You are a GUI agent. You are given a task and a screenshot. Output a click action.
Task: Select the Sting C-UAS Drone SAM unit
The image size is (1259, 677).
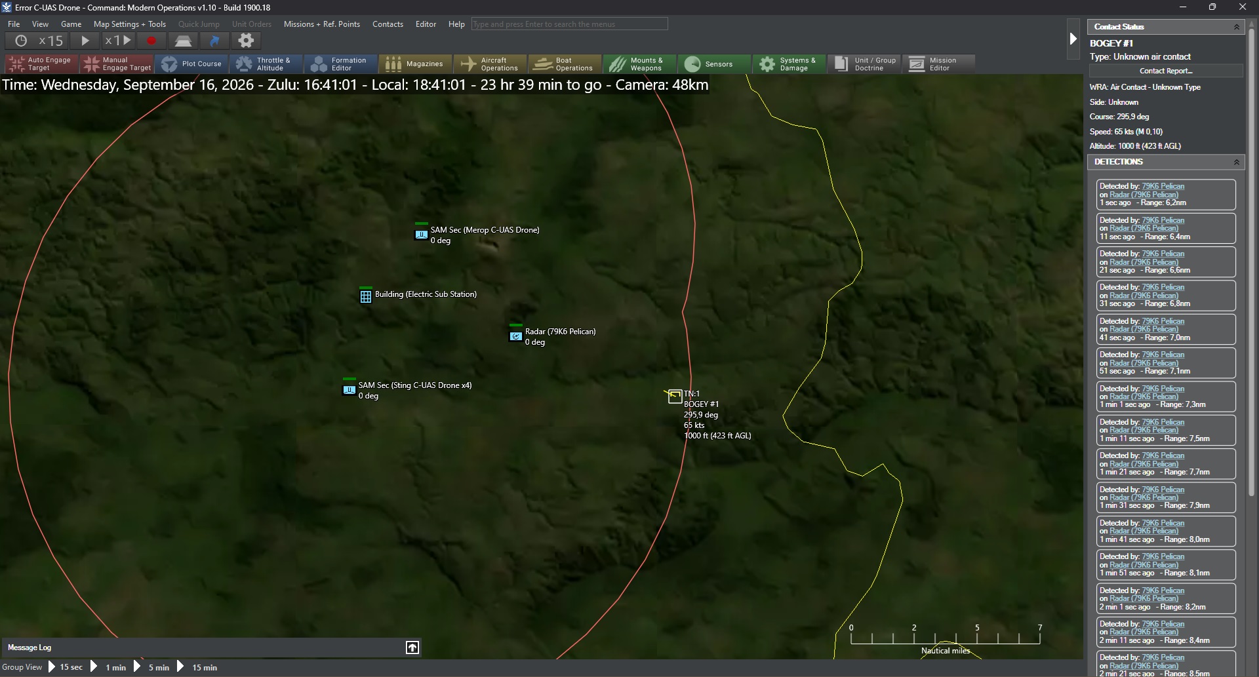click(350, 389)
